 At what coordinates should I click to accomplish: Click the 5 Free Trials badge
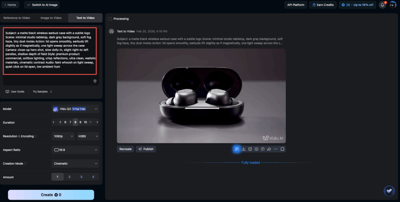[x=79, y=109]
